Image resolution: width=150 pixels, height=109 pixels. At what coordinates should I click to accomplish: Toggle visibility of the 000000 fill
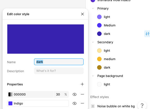75,94
